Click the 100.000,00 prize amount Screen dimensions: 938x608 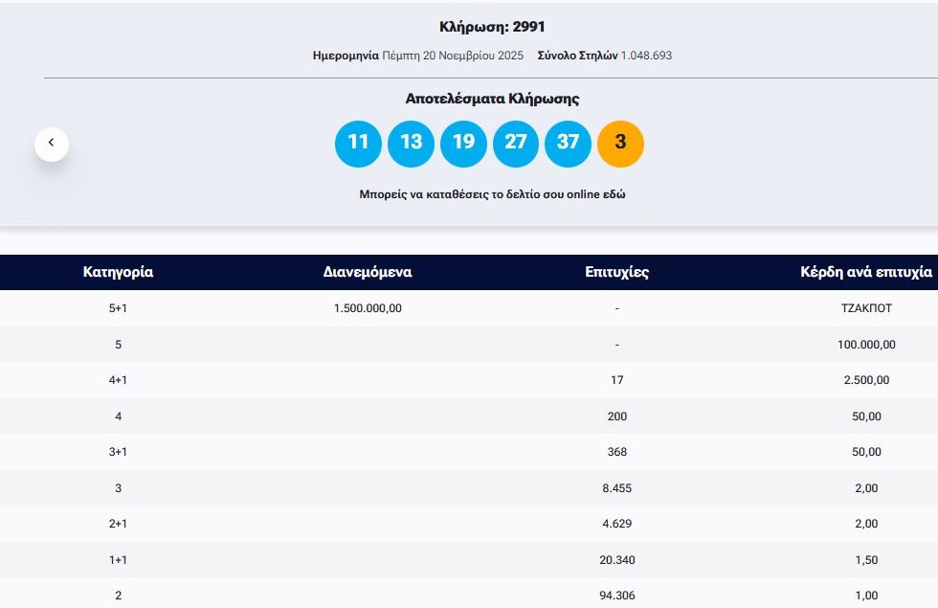865,345
